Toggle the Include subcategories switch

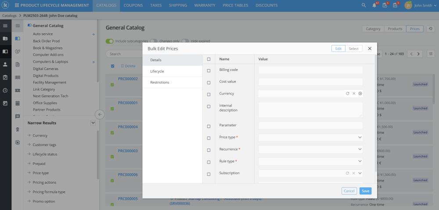109,41
